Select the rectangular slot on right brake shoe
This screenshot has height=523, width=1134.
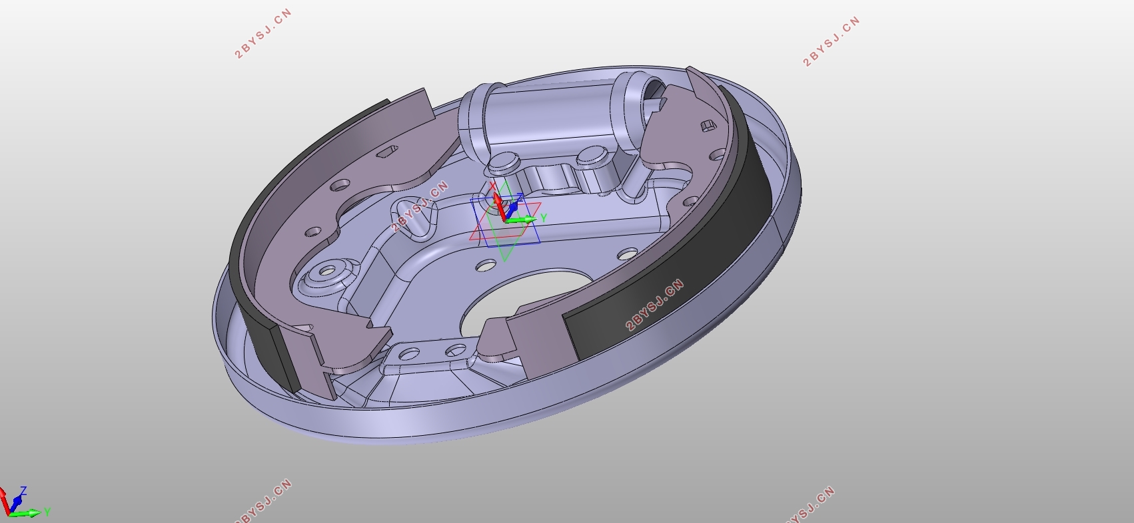tap(708, 126)
